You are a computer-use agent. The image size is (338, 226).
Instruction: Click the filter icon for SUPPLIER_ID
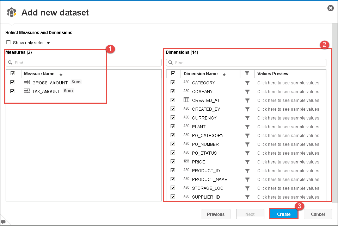tap(247, 197)
